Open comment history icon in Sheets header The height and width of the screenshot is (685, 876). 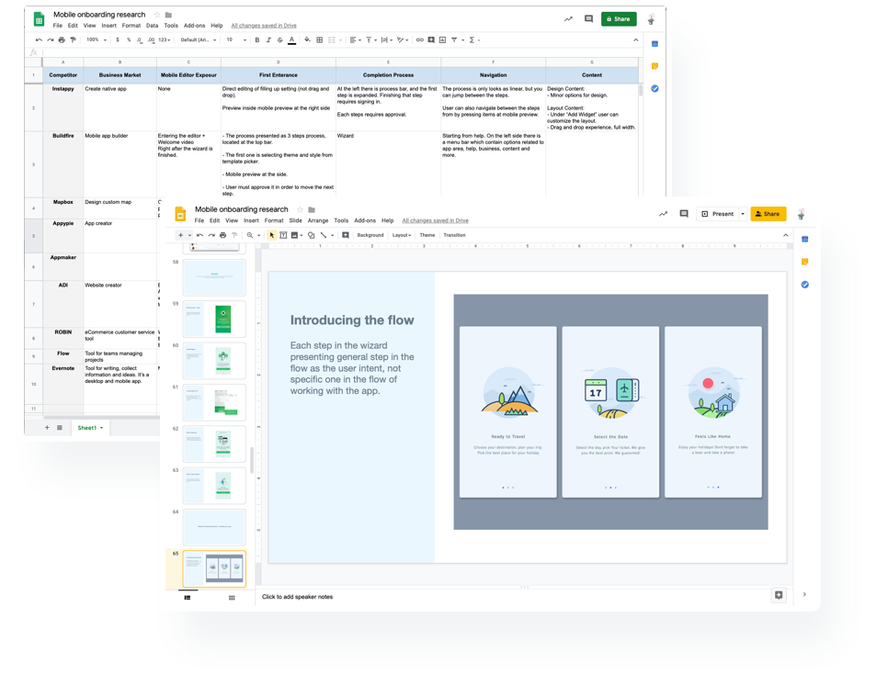(x=588, y=19)
